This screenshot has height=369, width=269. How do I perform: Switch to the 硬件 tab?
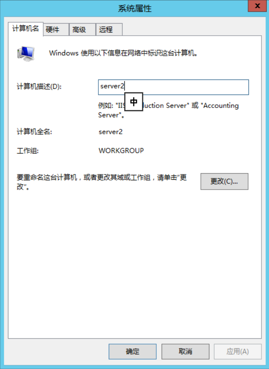[56, 29]
